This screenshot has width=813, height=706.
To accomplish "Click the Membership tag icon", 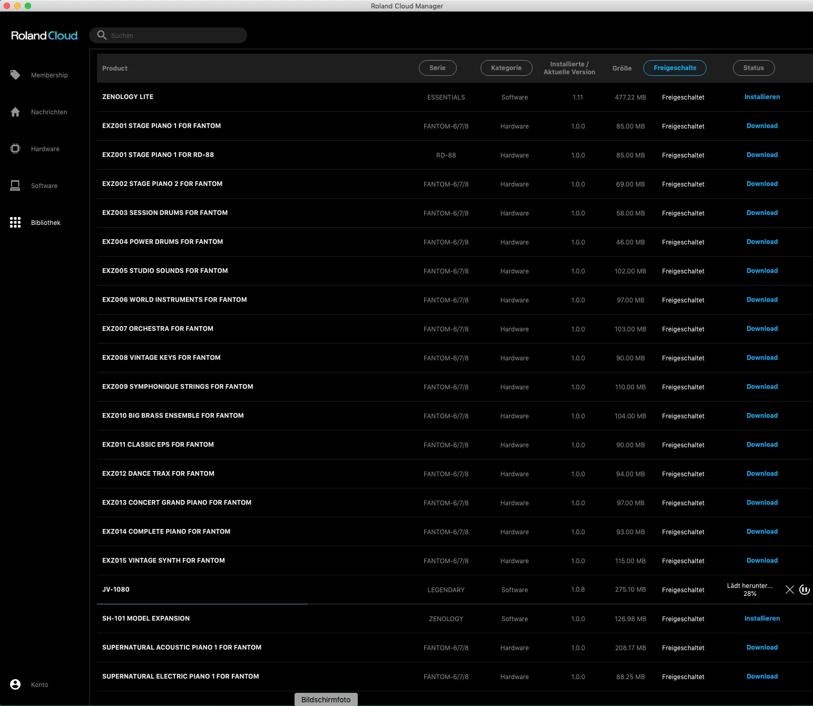I will (x=15, y=75).
